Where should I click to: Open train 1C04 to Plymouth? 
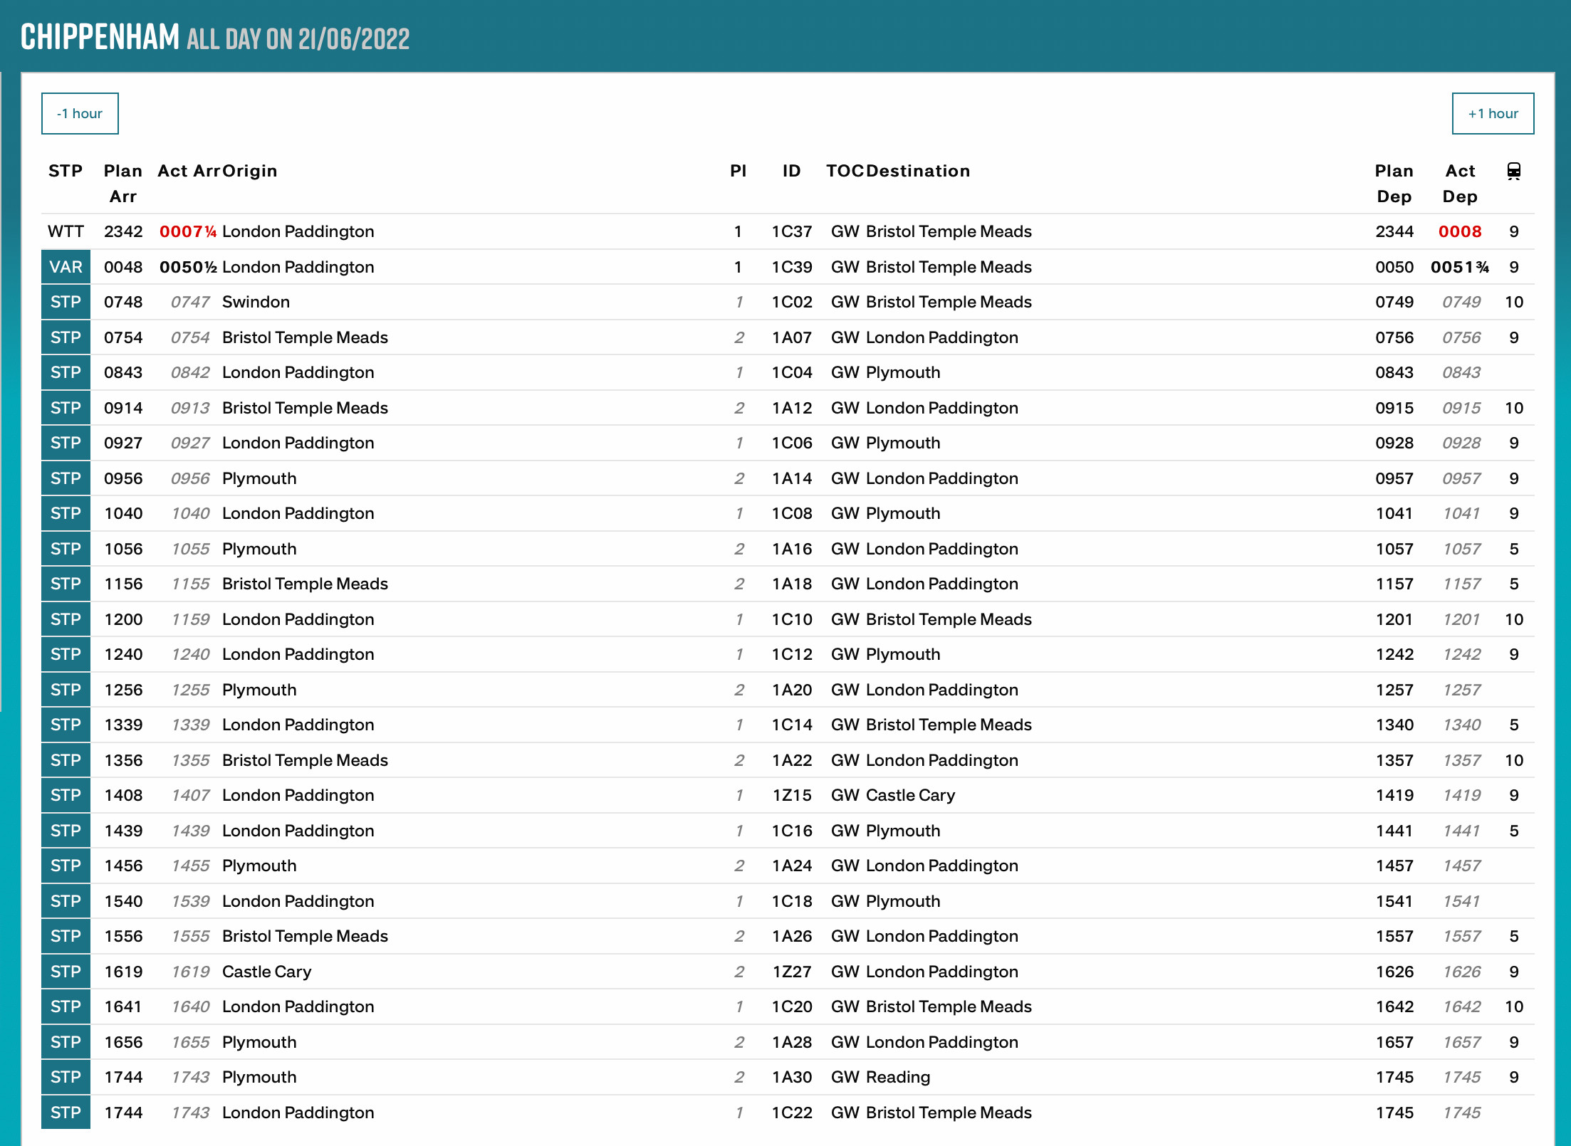click(x=791, y=372)
